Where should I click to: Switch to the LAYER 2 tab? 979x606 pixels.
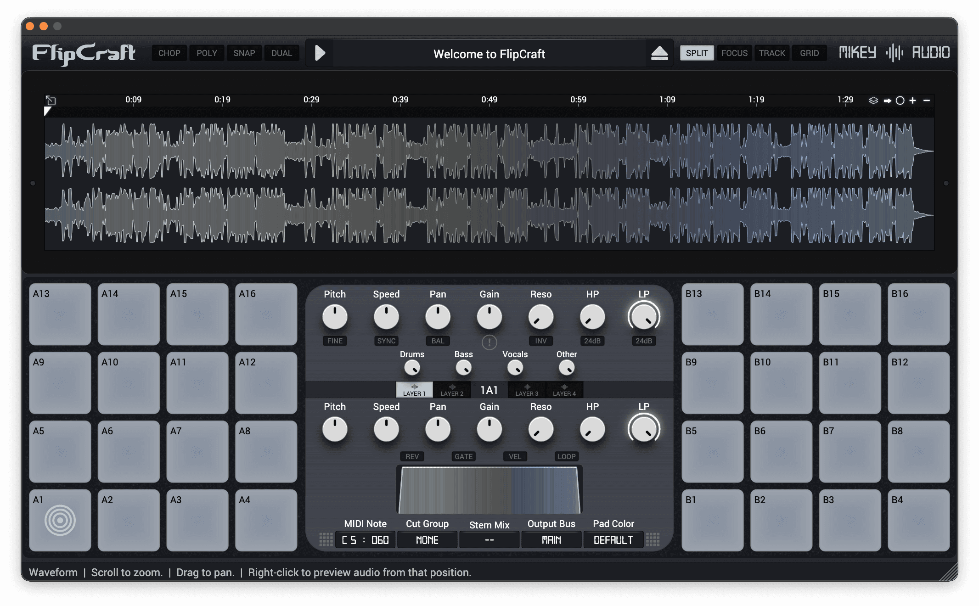[x=452, y=390]
